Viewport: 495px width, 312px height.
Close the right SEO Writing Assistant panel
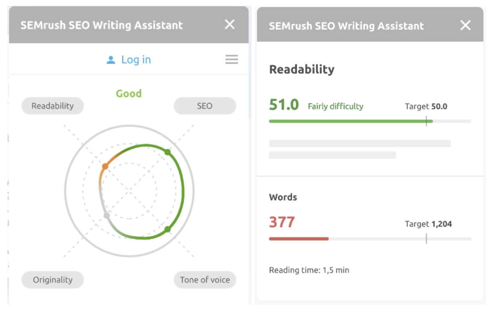(x=466, y=25)
